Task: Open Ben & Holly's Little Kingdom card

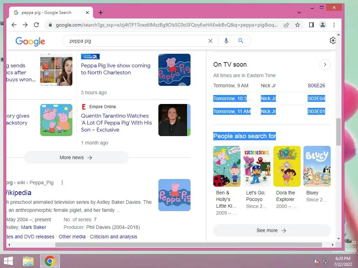Action: [227, 180]
